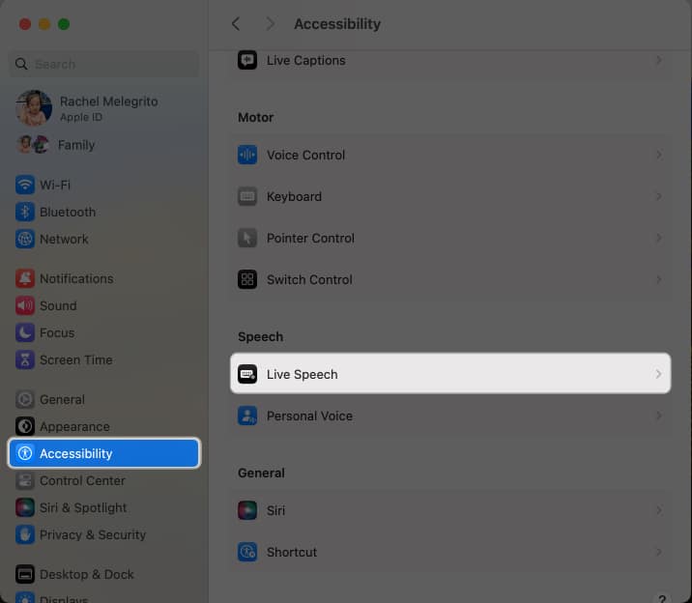Click the Switch Control grid icon

click(x=247, y=279)
